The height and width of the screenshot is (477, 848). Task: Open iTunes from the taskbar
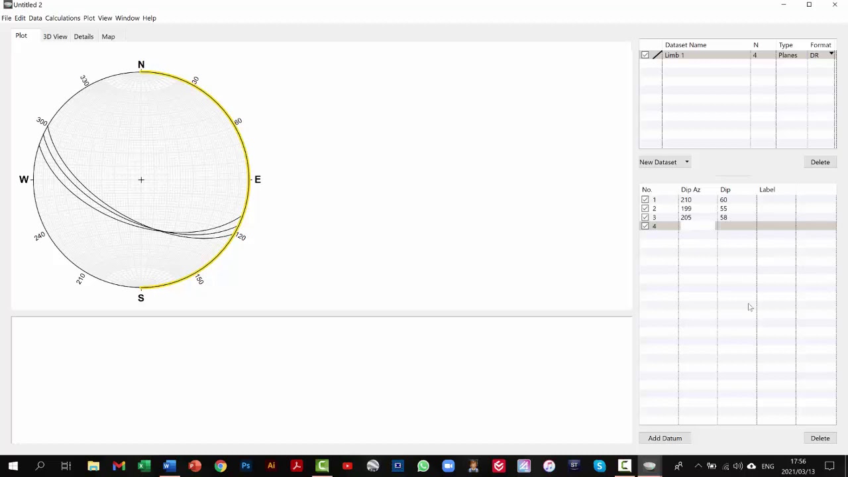point(549,466)
